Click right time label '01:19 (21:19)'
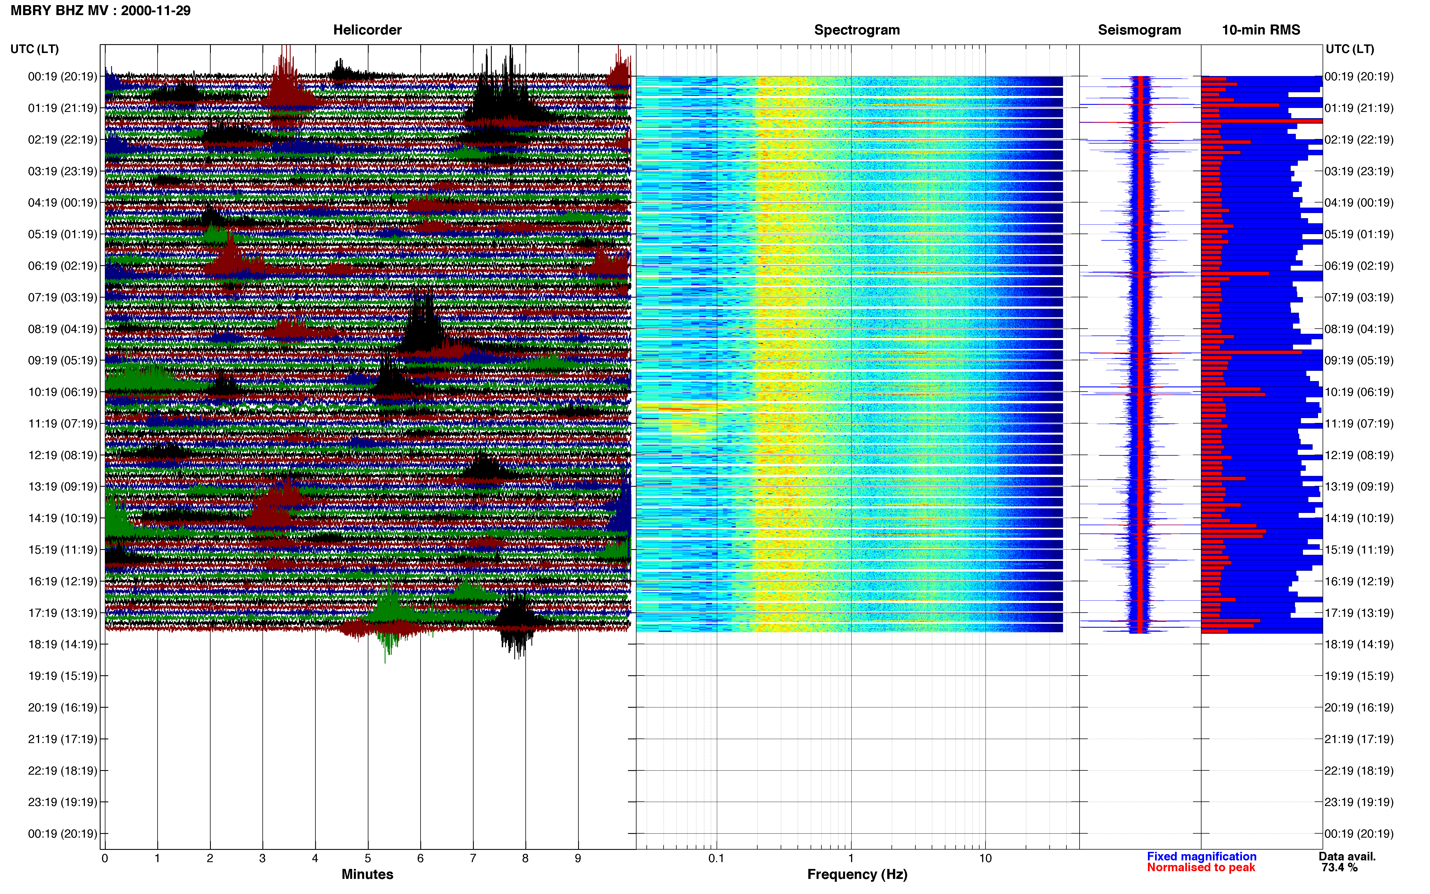Viewport: 1430px width, 894px height. [x=1359, y=108]
